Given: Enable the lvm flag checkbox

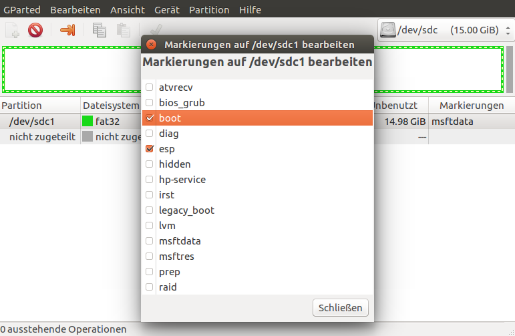Looking at the screenshot, I should click(x=150, y=226).
